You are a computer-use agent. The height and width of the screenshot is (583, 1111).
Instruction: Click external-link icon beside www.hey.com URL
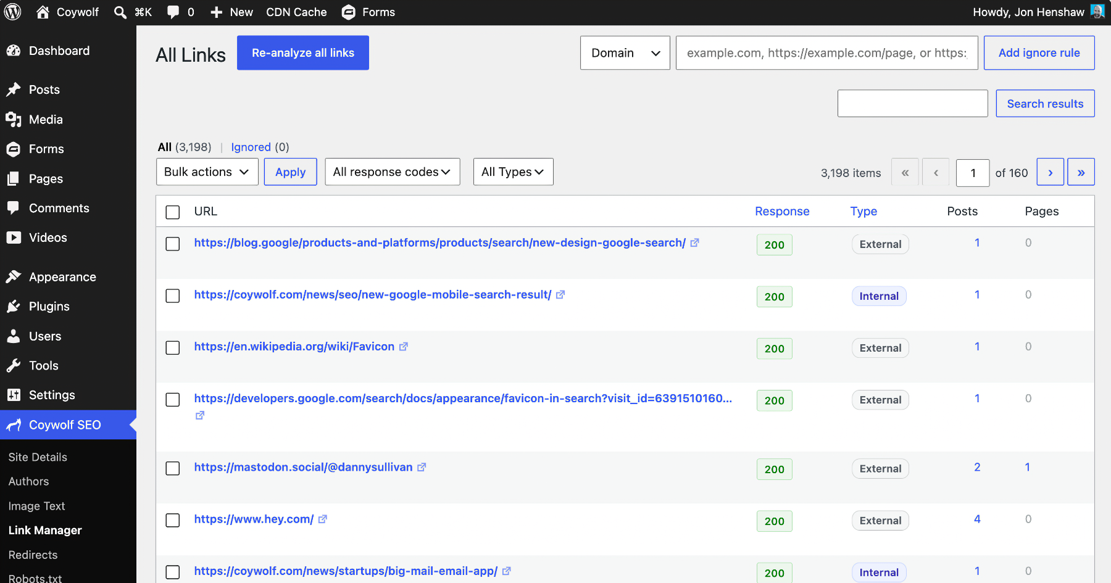click(323, 519)
